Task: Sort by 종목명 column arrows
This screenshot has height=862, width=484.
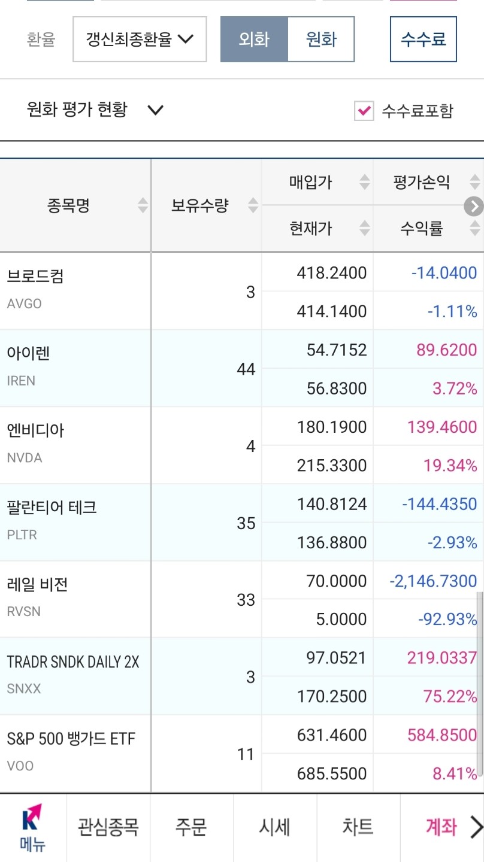Action: (x=143, y=205)
